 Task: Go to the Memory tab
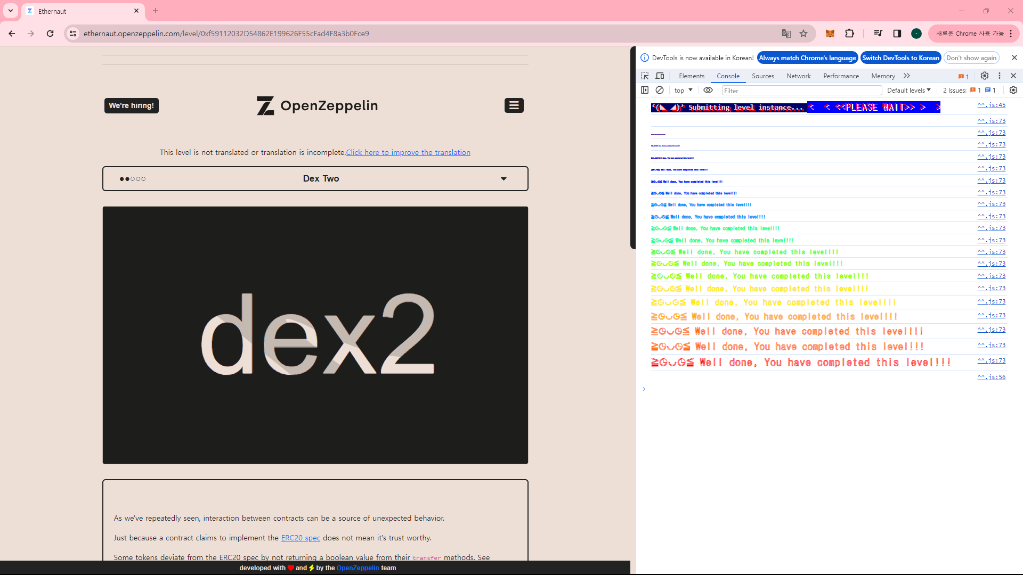click(883, 76)
